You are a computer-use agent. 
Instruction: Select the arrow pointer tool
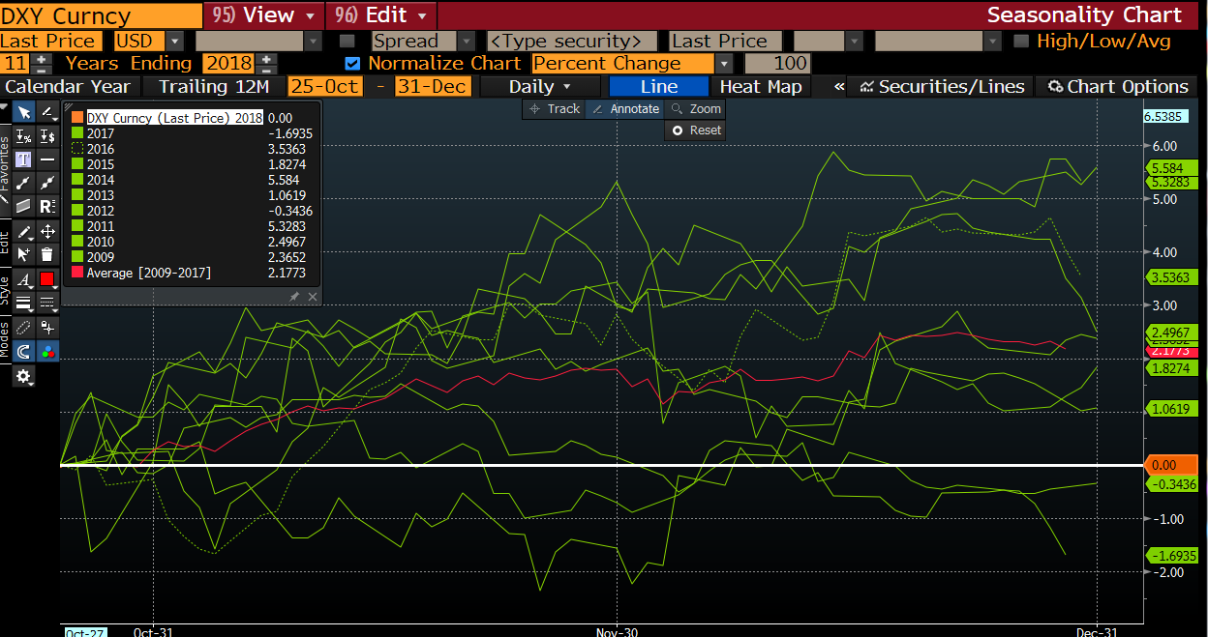point(23,112)
